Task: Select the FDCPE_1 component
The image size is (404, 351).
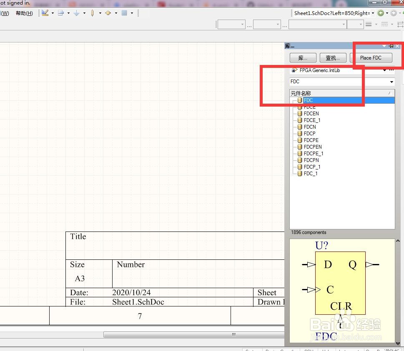Action: point(313,154)
